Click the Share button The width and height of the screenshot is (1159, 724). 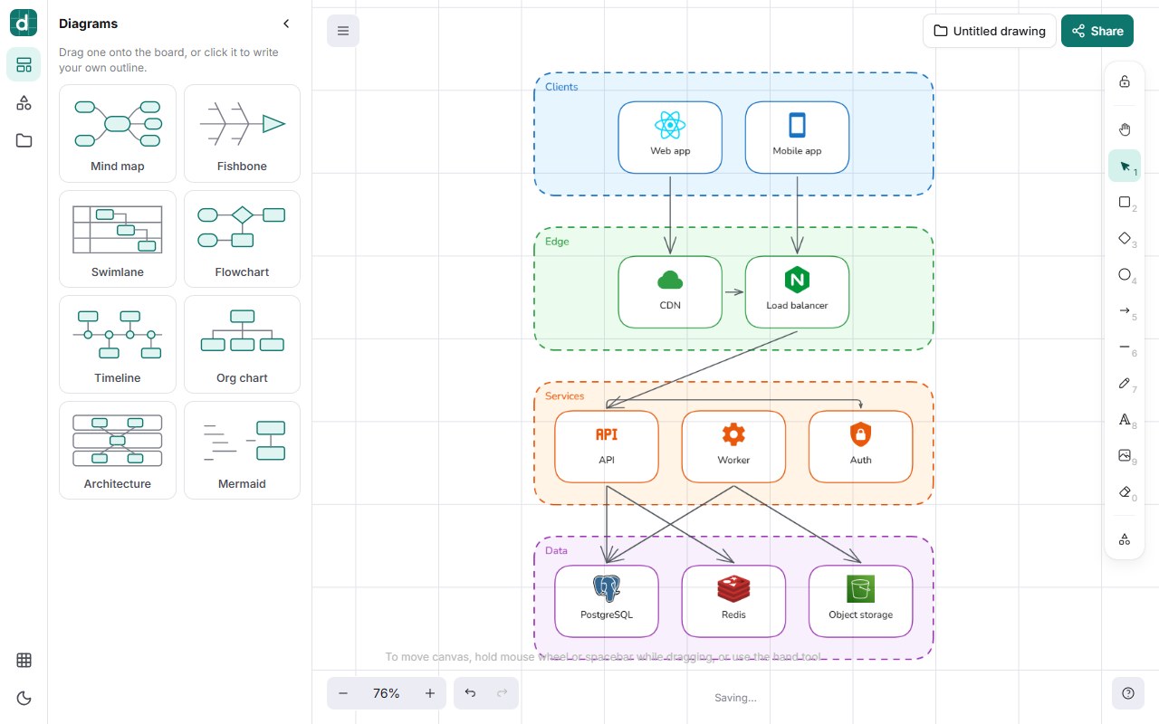(1097, 31)
